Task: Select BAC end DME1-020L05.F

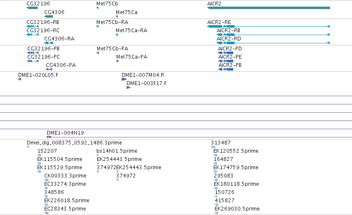Action: click(38, 75)
